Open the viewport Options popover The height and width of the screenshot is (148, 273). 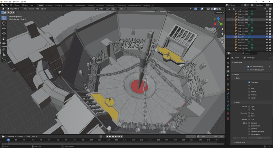(x=219, y=12)
